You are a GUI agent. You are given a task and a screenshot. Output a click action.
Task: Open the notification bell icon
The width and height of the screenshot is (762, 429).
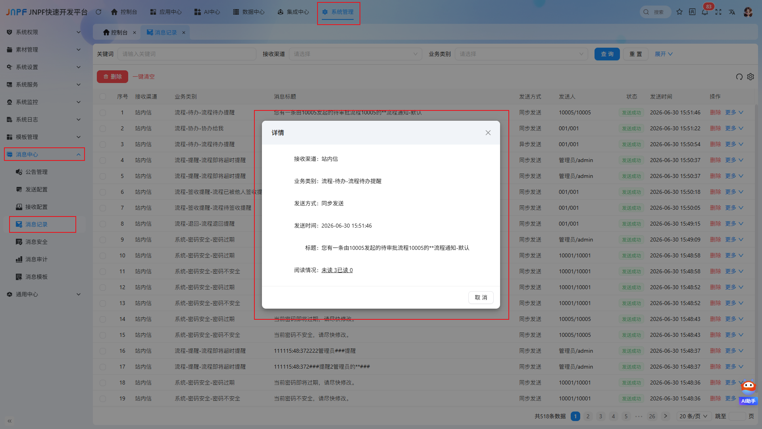(705, 12)
